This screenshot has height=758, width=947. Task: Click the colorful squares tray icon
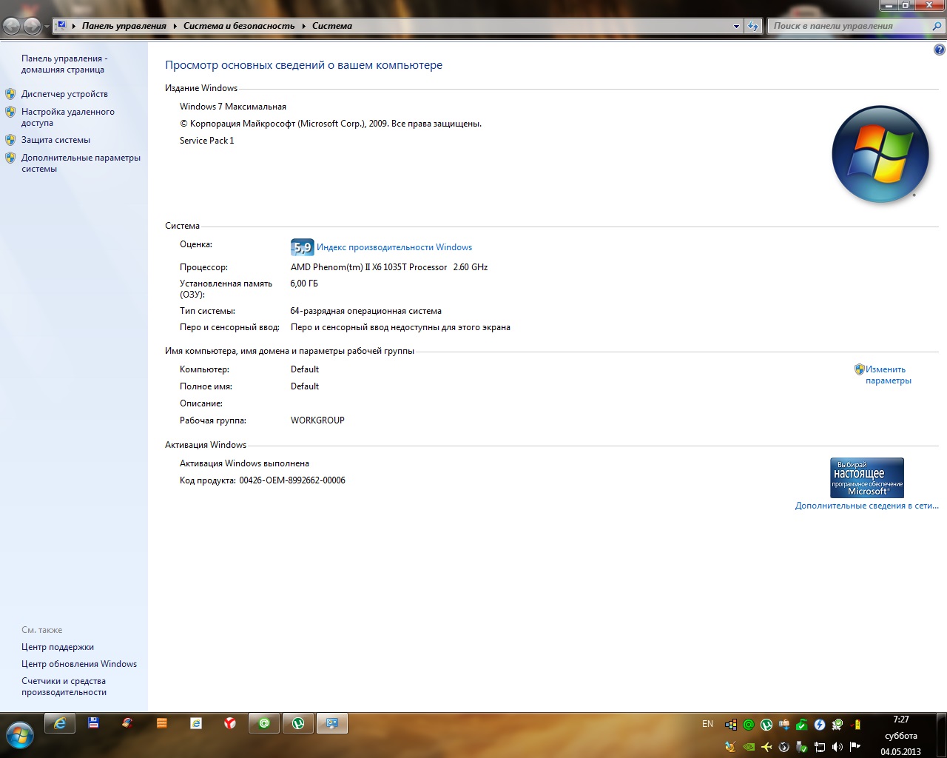coord(731,725)
